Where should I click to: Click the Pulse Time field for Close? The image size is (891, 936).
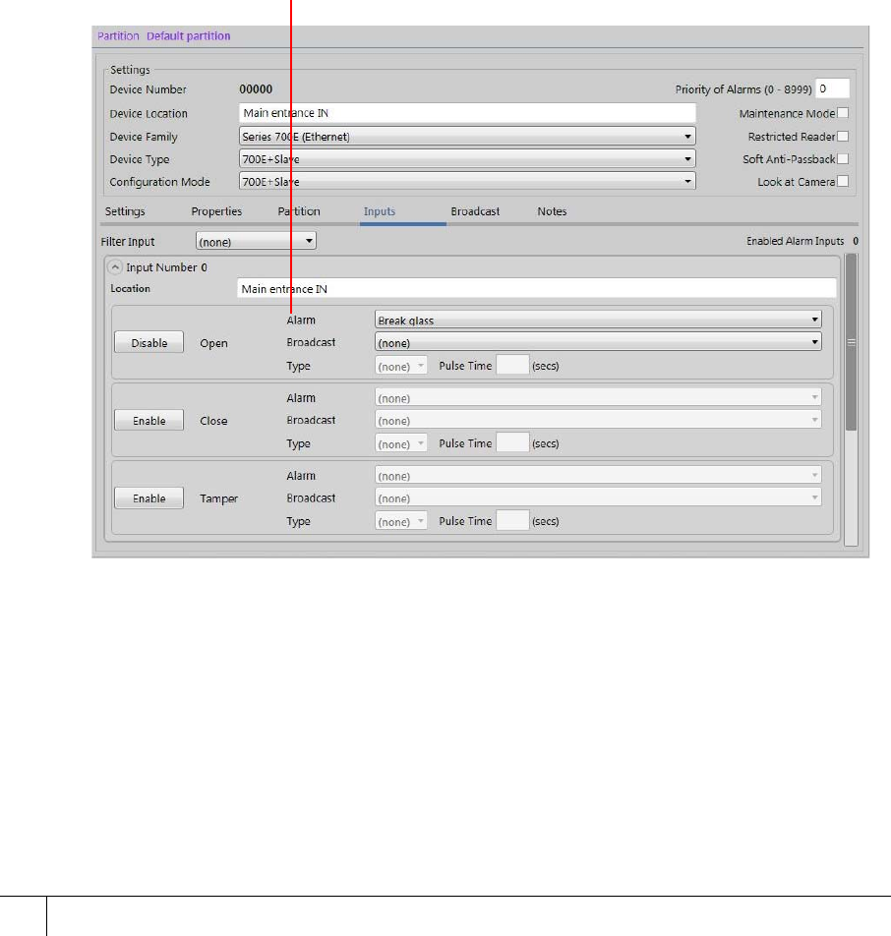[512, 442]
